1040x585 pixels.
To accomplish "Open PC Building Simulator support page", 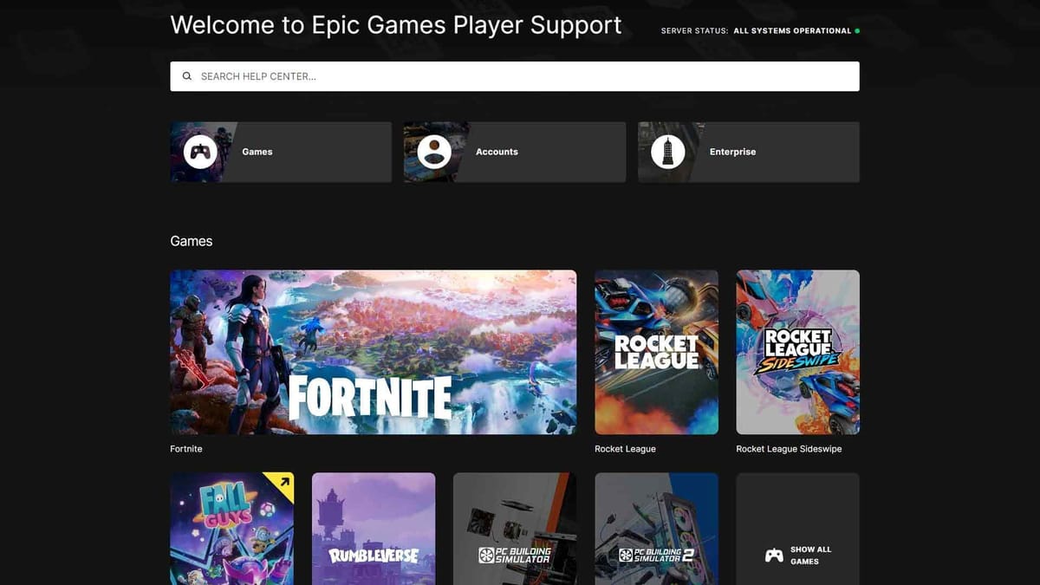I will tap(515, 533).
